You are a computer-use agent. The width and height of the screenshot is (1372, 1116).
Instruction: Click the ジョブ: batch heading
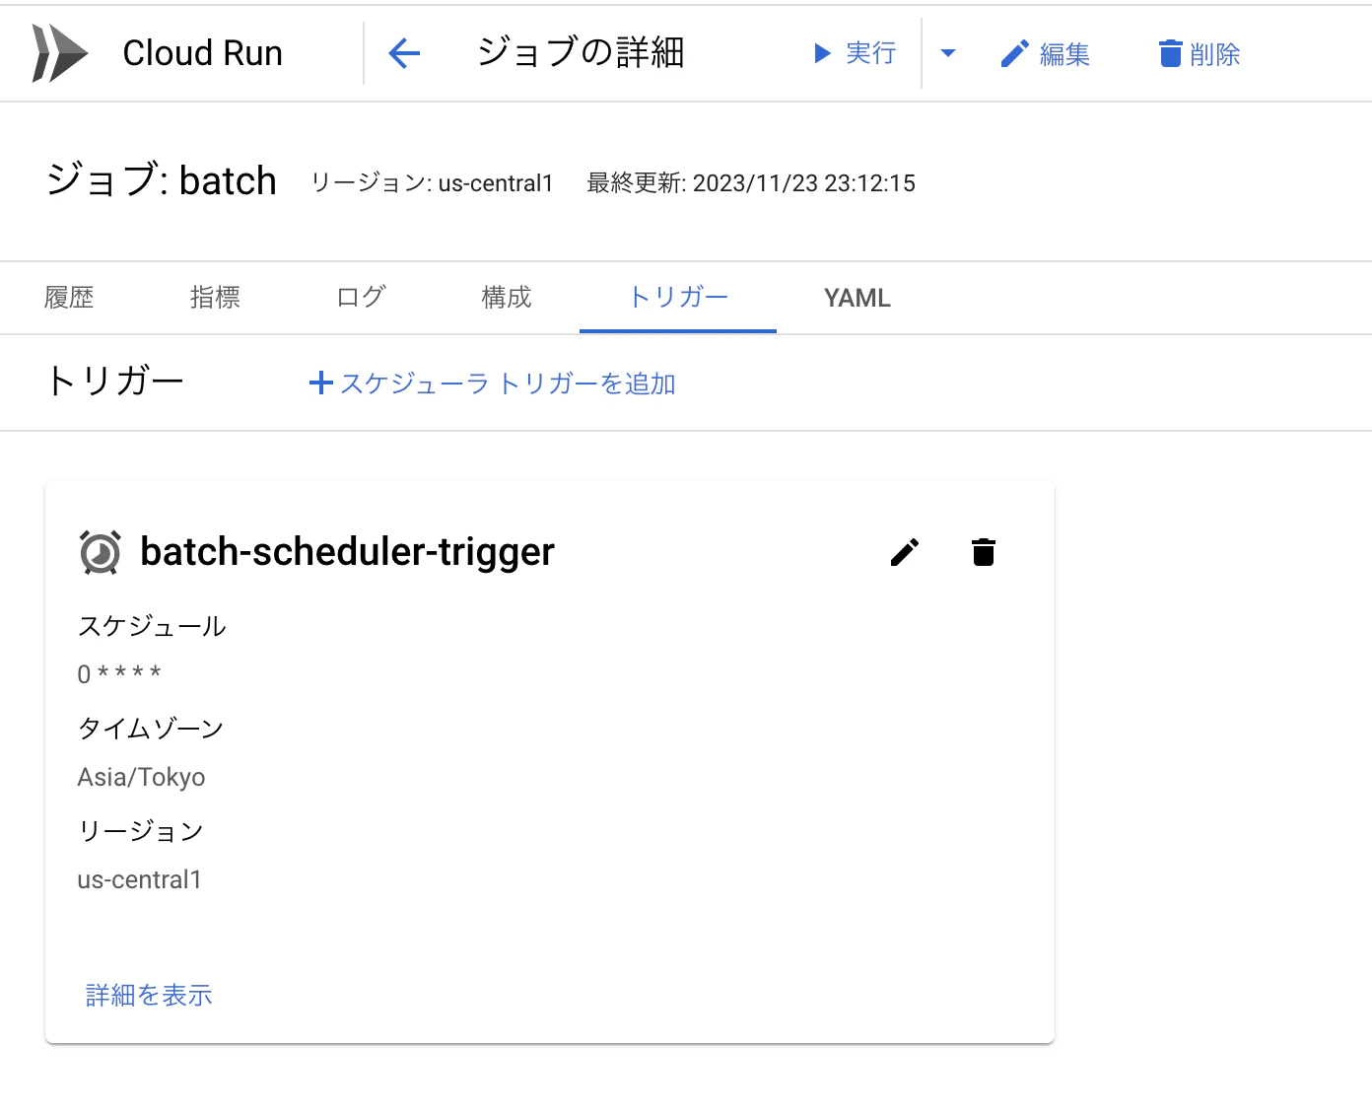(x=162, y=180)
